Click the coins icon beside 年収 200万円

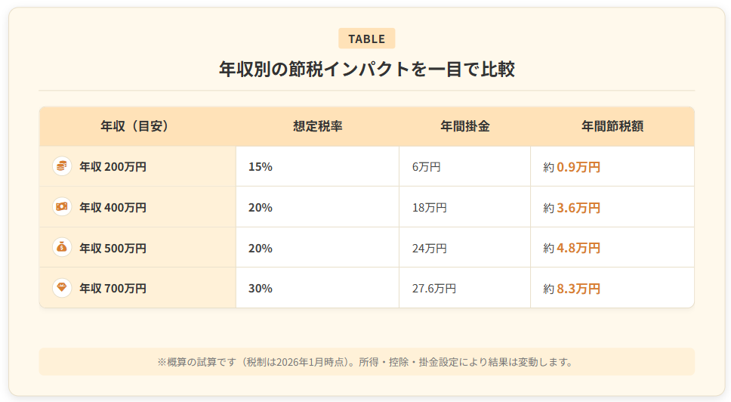(62, 166)
